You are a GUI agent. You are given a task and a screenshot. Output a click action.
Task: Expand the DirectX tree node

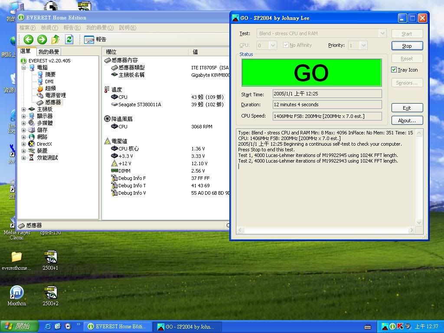(23, 144)
